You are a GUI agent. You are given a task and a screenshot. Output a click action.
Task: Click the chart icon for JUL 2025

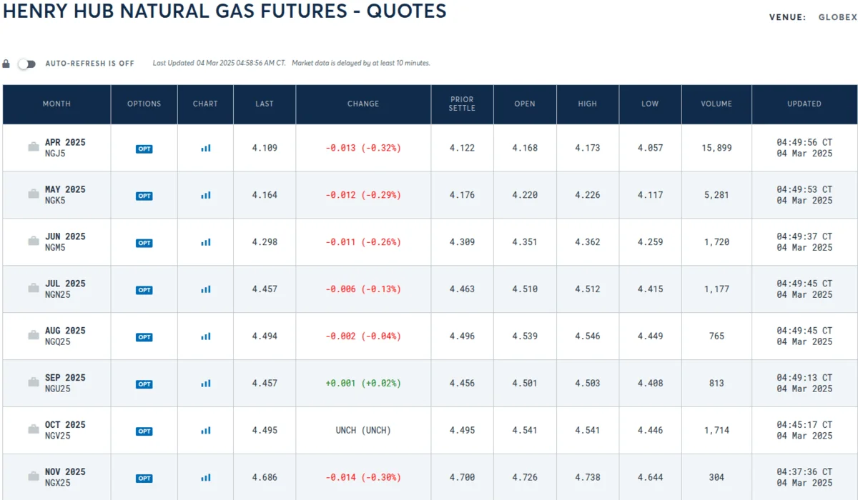coord(205,289)
